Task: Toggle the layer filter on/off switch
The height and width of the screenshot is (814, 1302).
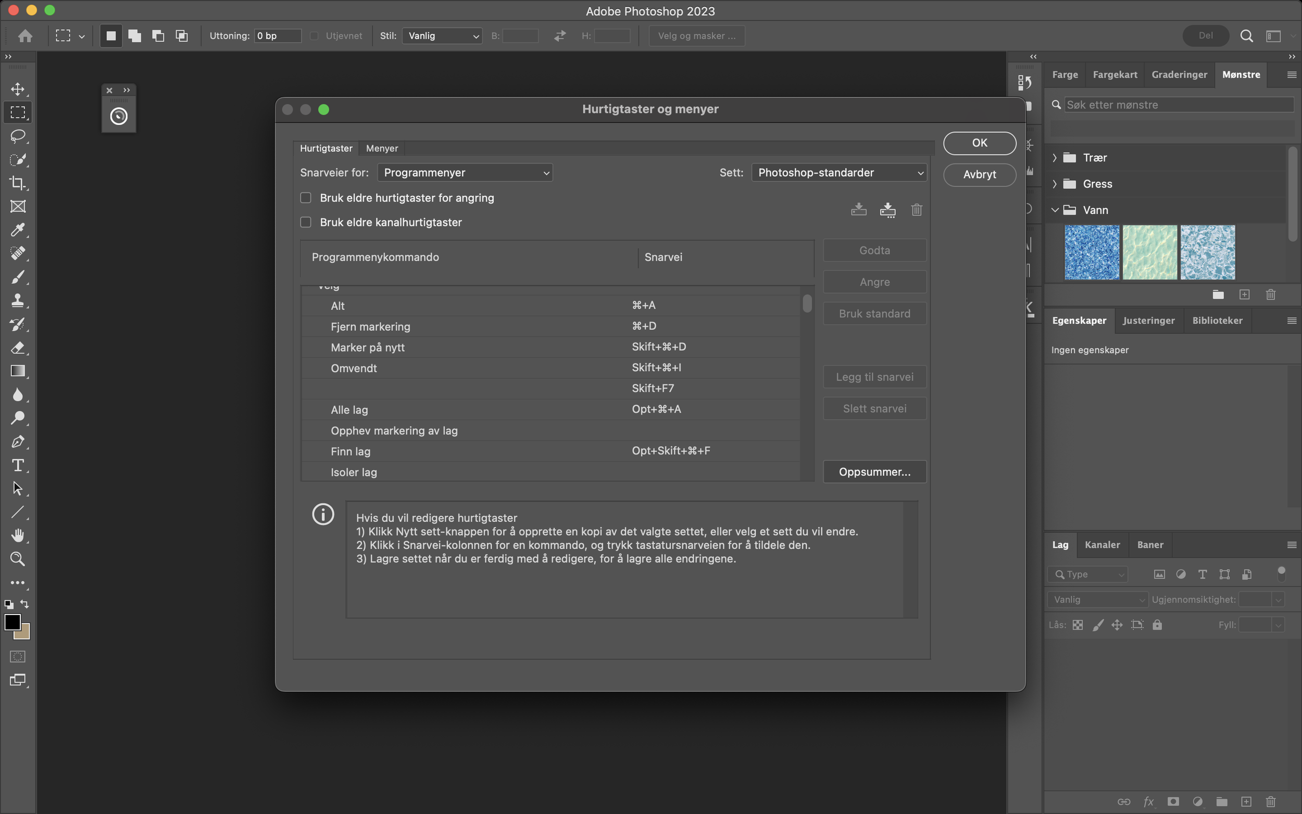Action: [x=1282, y=574]
